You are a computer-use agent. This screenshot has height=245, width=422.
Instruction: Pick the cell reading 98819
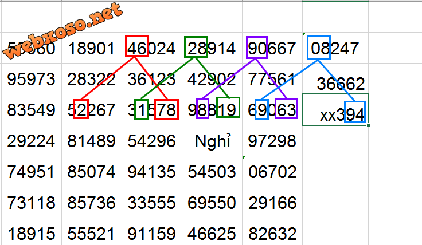tap(212, 109)
